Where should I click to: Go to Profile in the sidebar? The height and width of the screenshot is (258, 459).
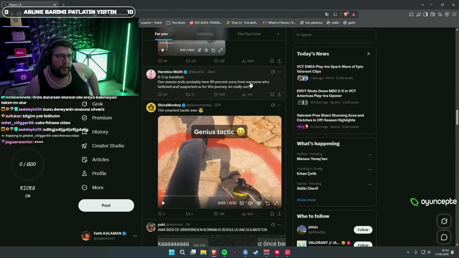click(94, 173)
